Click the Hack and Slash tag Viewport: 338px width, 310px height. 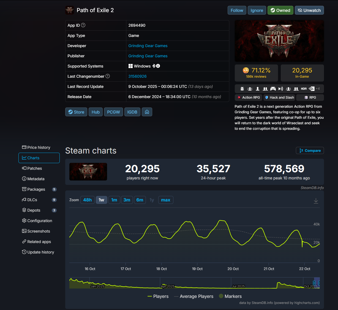pos(279,98)
